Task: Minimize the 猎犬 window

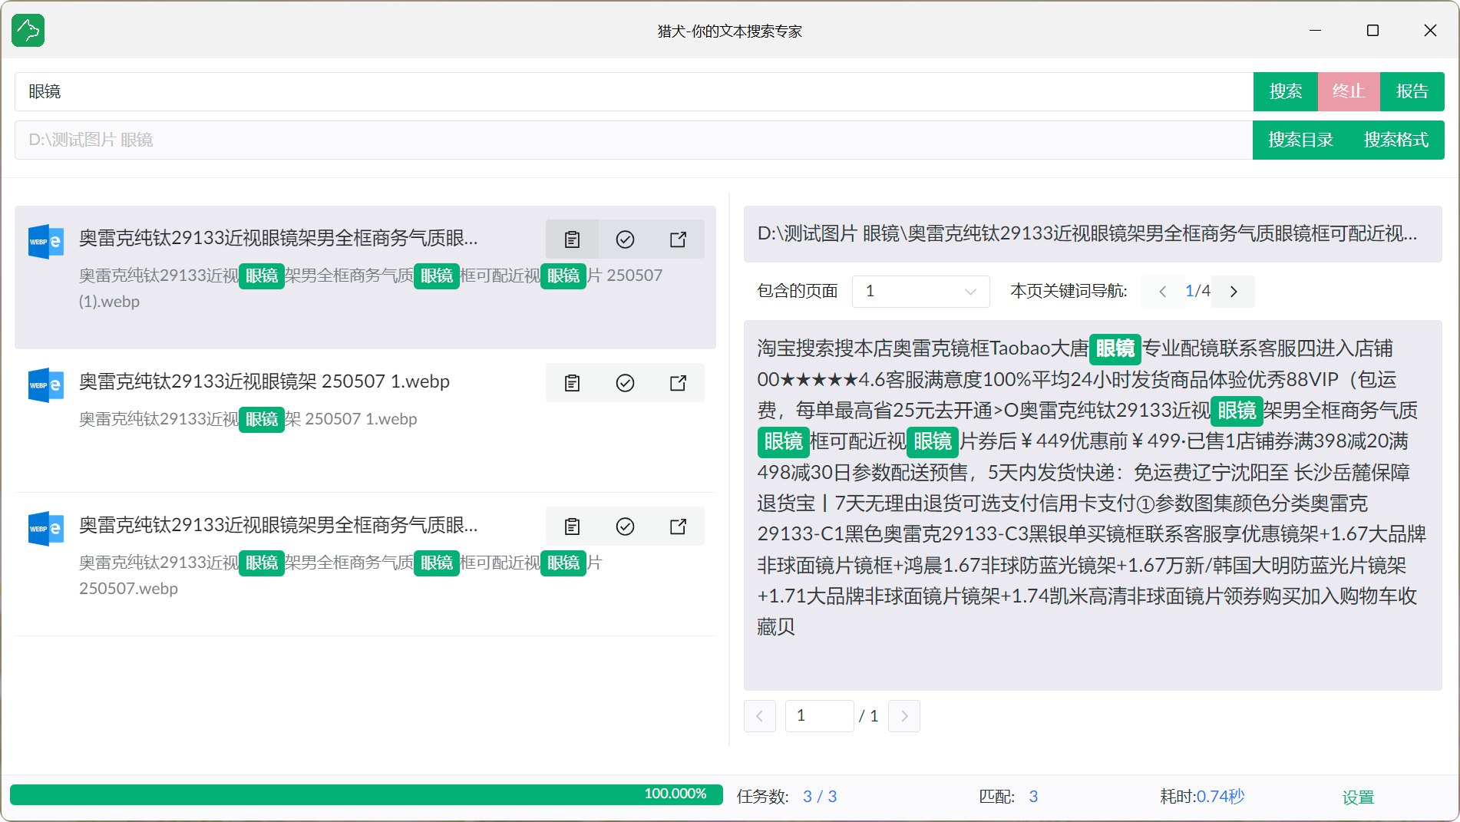Action: click(1315, 31)
